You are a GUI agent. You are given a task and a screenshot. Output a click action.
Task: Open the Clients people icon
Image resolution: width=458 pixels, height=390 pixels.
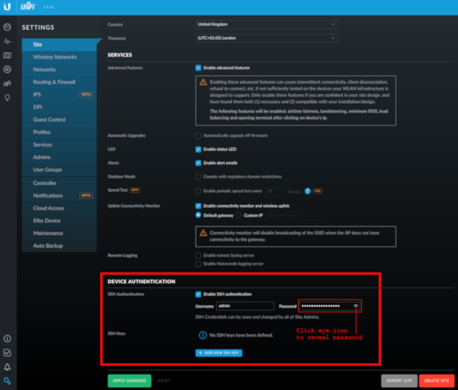[7, 83]
